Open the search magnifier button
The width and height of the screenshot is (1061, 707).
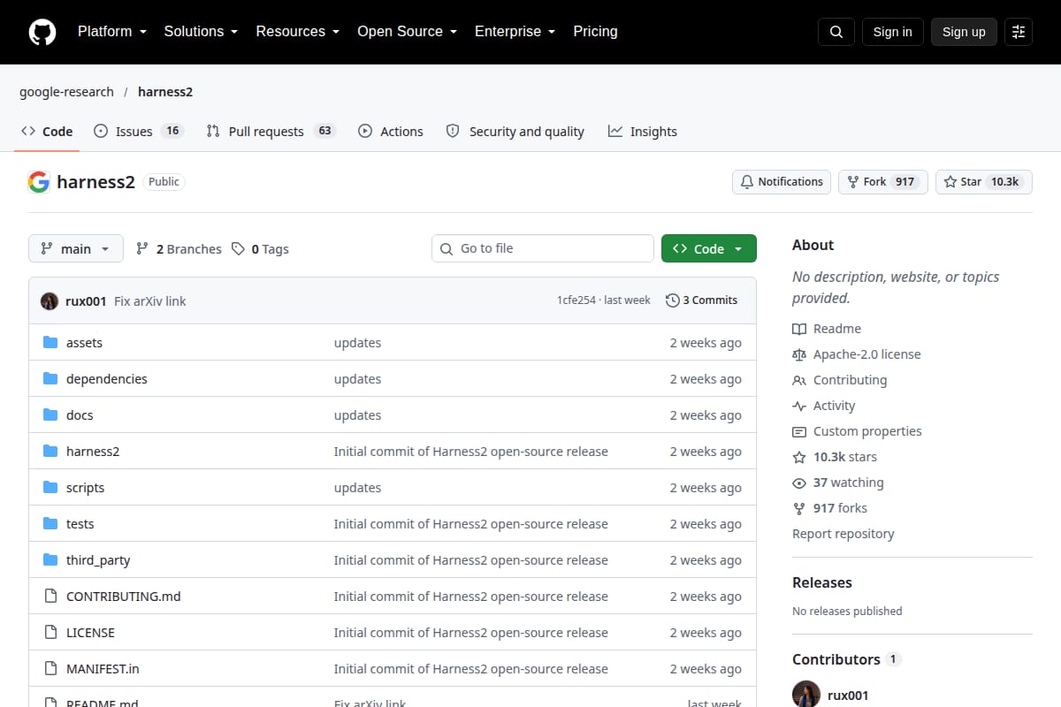tap(836, 32)
